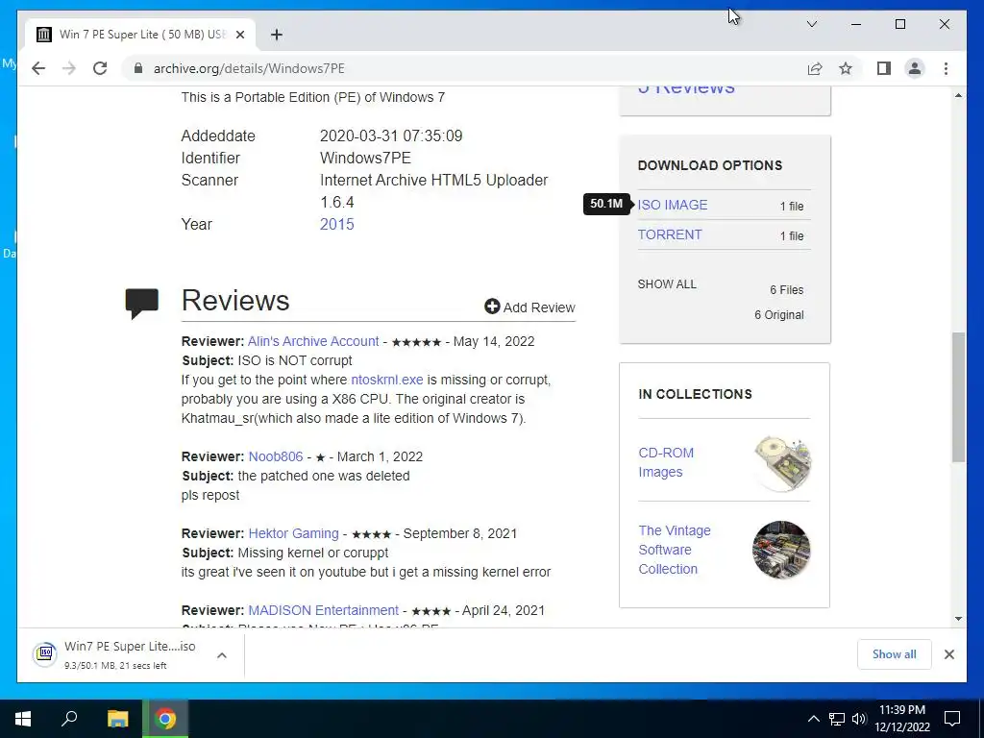
Task: Click the CD-ROM Images thumbnail
Action: [x=782, y=463]
